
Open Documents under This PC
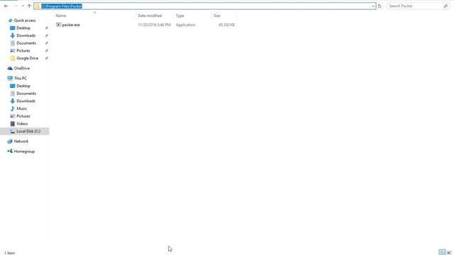point(26,93)
